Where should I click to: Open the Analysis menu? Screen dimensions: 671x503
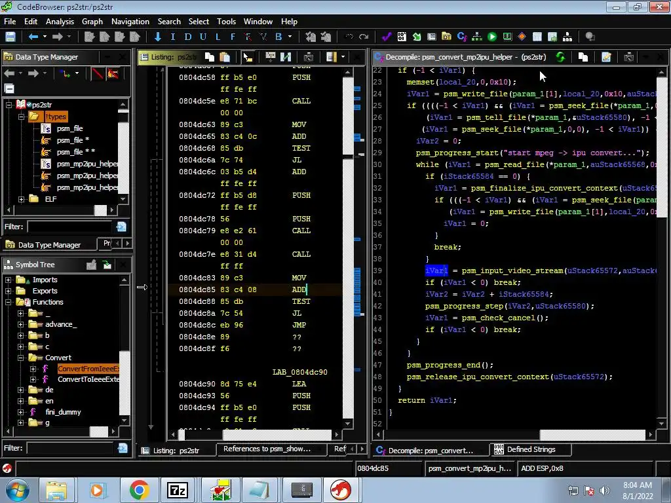pos(60,22)
